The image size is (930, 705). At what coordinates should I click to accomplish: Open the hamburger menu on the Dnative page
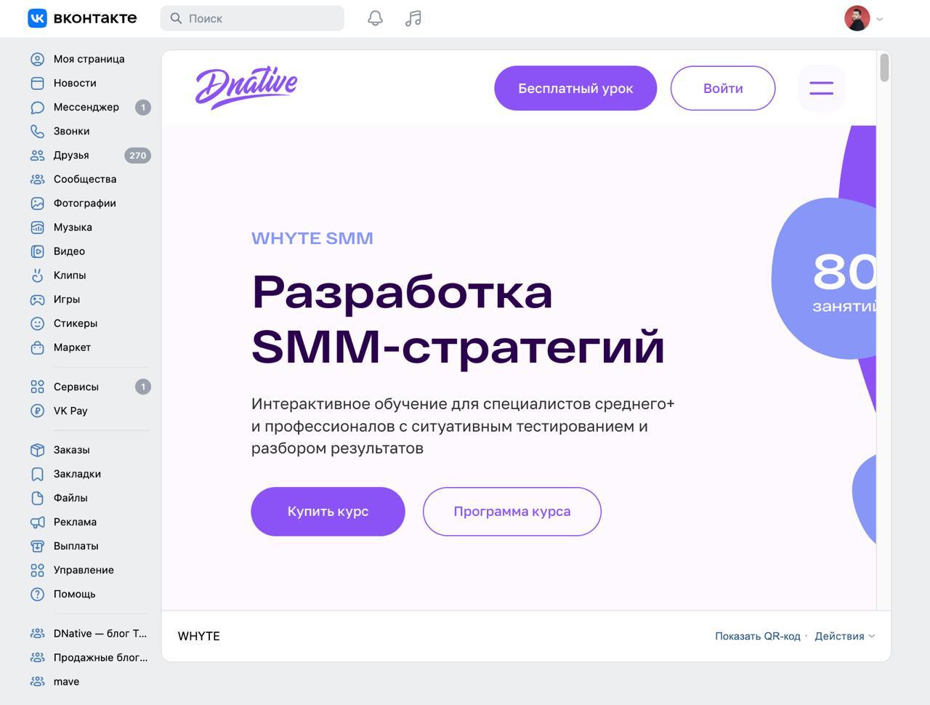click(x=821, y=88)
